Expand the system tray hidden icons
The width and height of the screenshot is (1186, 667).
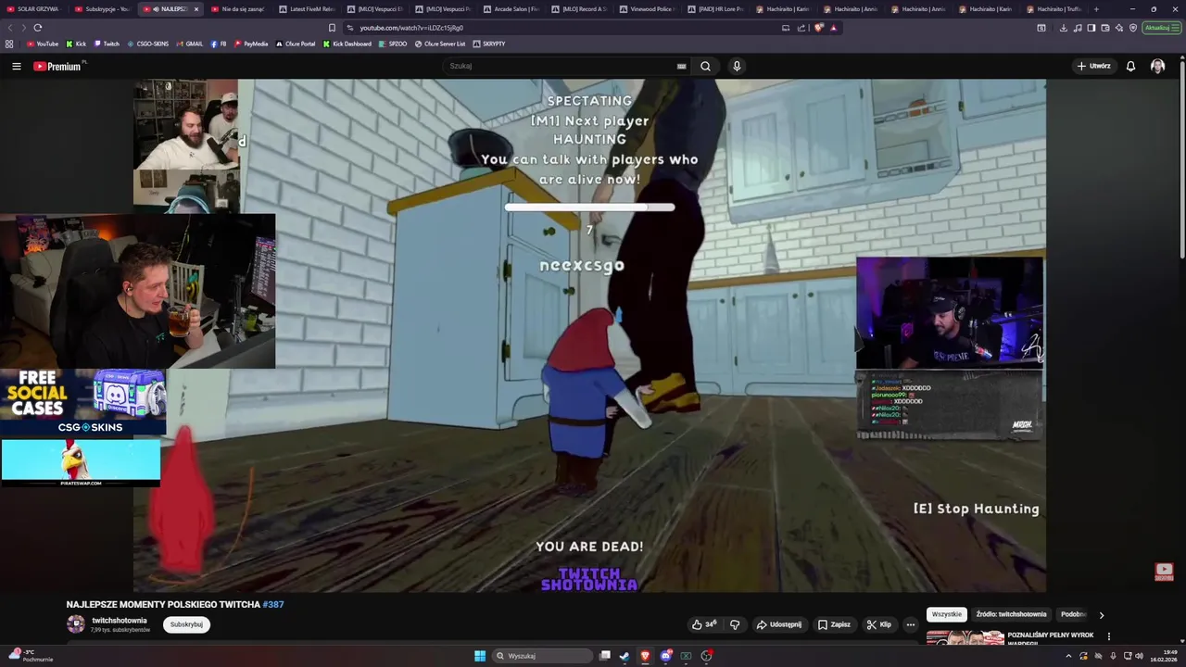[1068, 656]
